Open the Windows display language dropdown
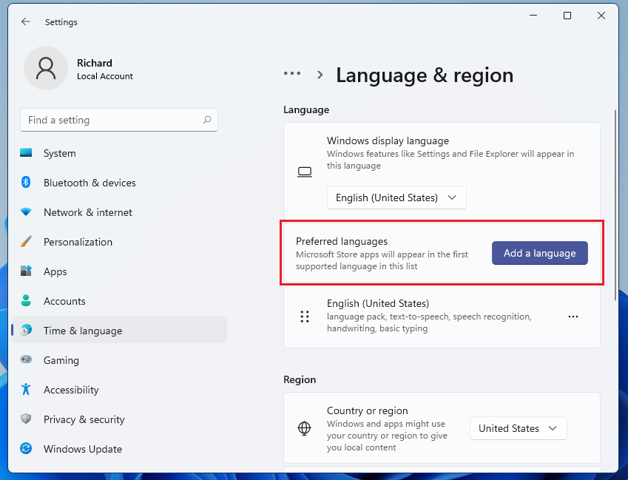This screenshot has width=628, height=480. pos(396,197)
